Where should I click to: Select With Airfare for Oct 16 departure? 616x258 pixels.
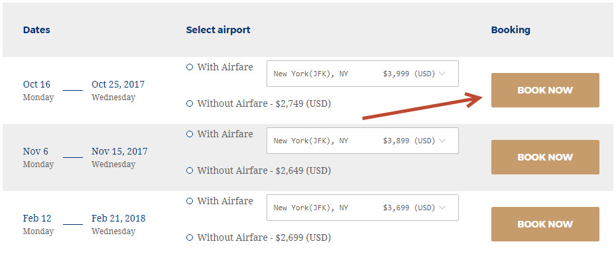[x=190, y=67]
